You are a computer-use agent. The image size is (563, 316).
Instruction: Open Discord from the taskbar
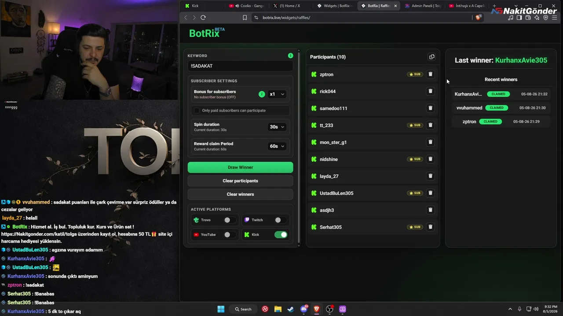304,309
